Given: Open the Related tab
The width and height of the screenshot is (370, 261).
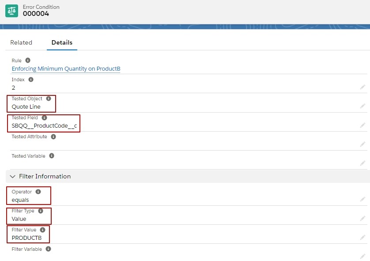Looking at the screenshot, I should tap(21, 42).
